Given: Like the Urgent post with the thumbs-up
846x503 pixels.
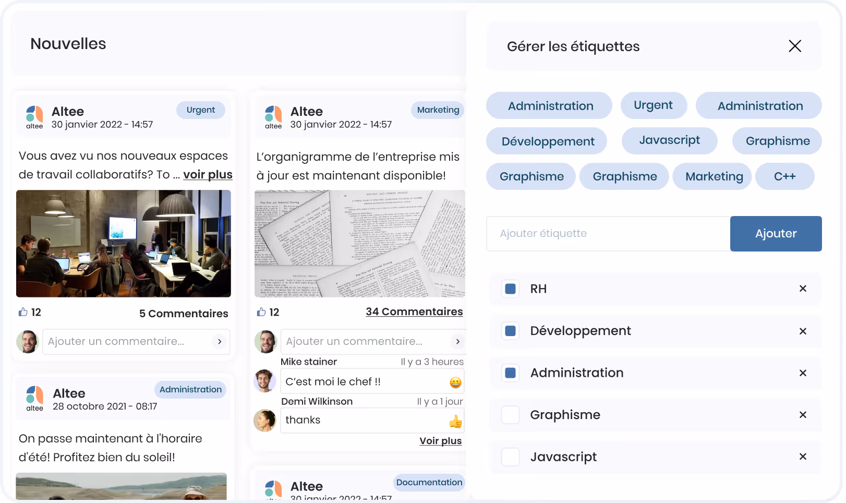Looking at the screenshot, I should pos(23,312).
